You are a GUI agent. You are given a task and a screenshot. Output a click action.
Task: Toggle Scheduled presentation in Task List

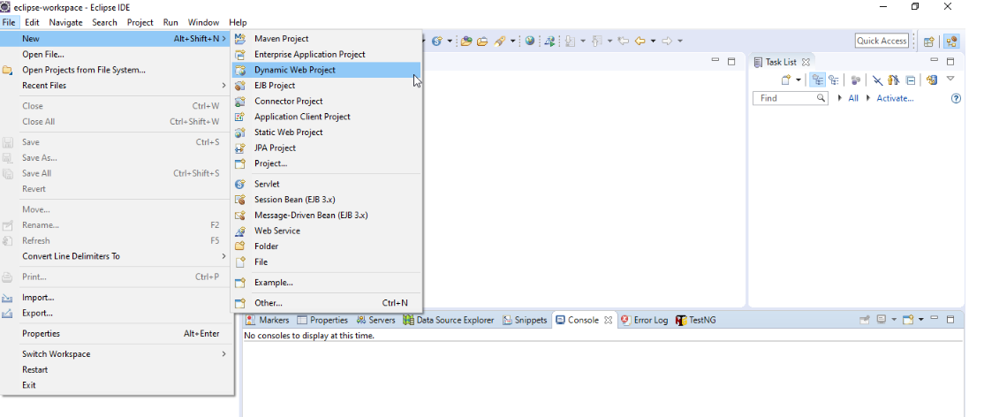tap(833, 80)
